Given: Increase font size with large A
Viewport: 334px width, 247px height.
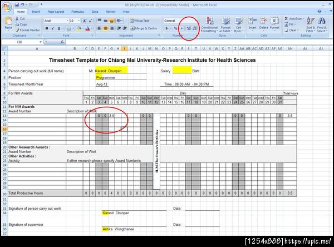Looking at the screenshot, I should click(x=85, y=21).
